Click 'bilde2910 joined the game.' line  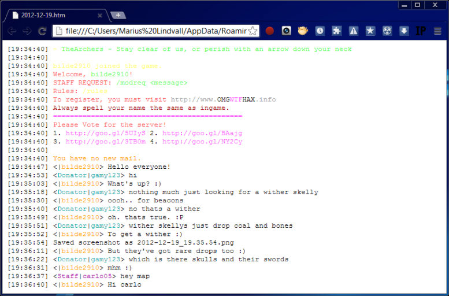[107, 66]
